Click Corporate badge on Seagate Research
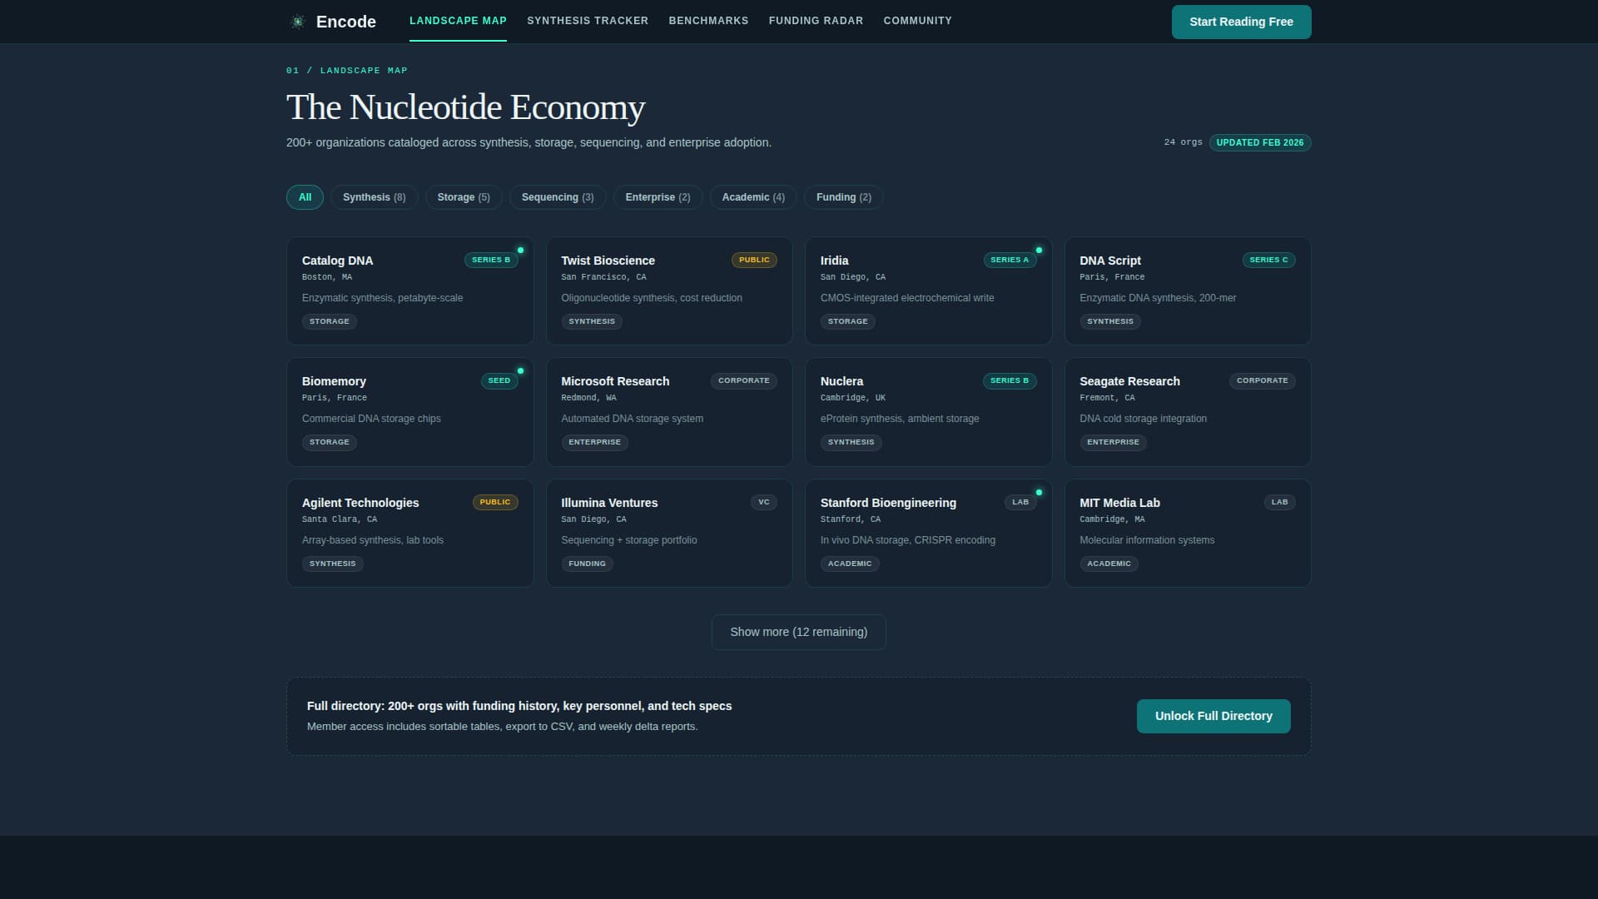This screenshot has height=899, width=1598. tap(1262, 381)
